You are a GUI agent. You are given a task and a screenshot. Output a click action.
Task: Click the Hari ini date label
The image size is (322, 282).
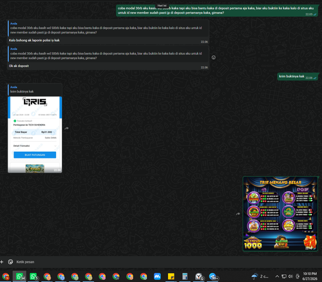pyautogui.click(x=162, y=6)
